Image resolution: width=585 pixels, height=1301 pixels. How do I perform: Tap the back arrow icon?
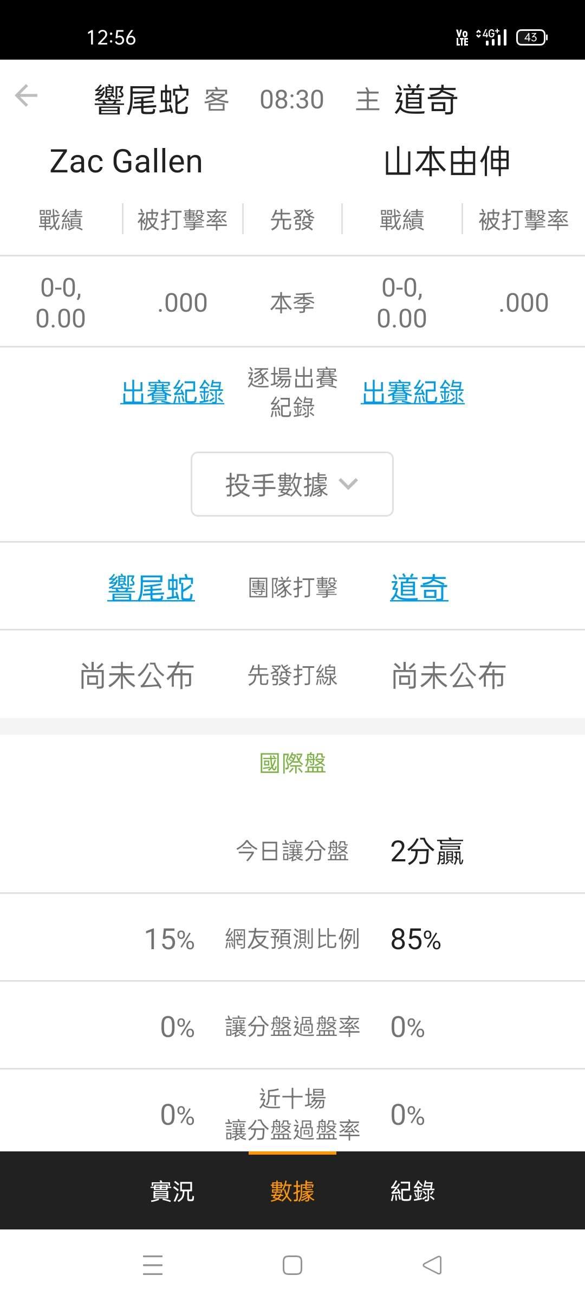[x=26, y=96]
